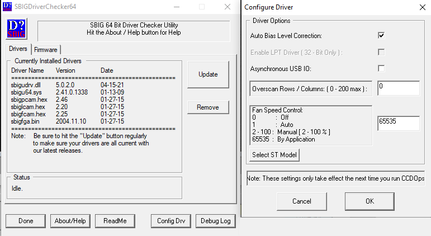Close the SBIGDriverChecker64 window

tap(228, 7)
